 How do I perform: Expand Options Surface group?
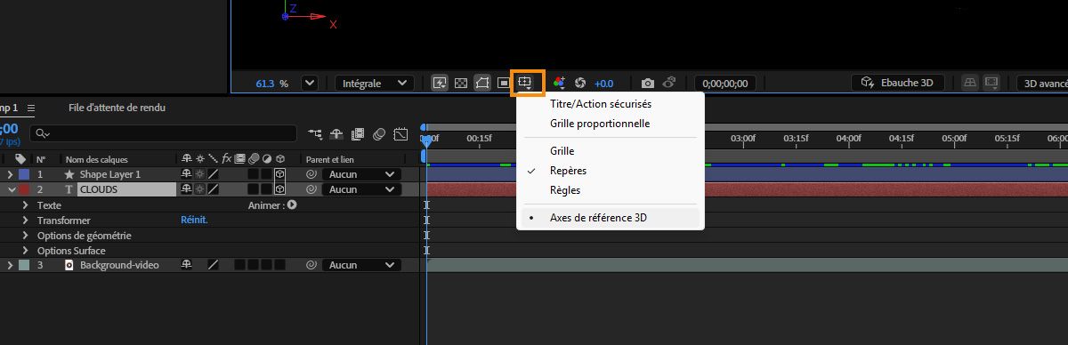[26, 251]
